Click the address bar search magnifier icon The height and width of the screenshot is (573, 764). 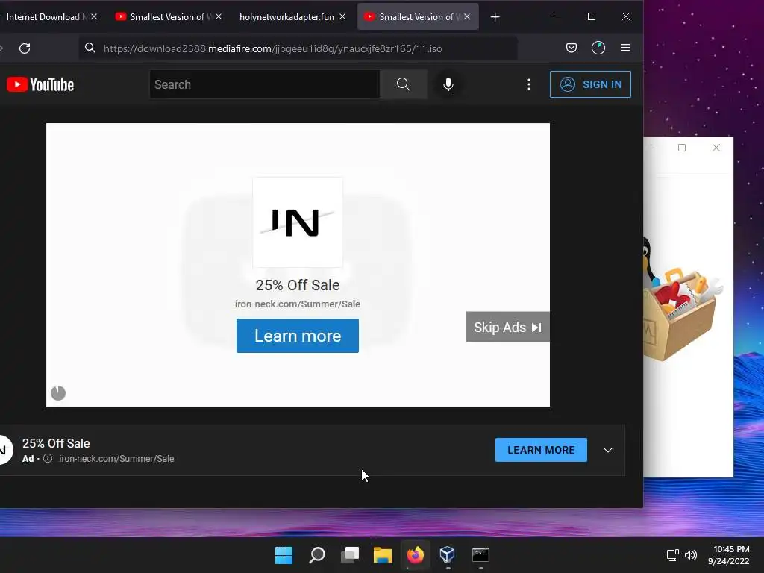pyautogui.click(x=90, y=48)
